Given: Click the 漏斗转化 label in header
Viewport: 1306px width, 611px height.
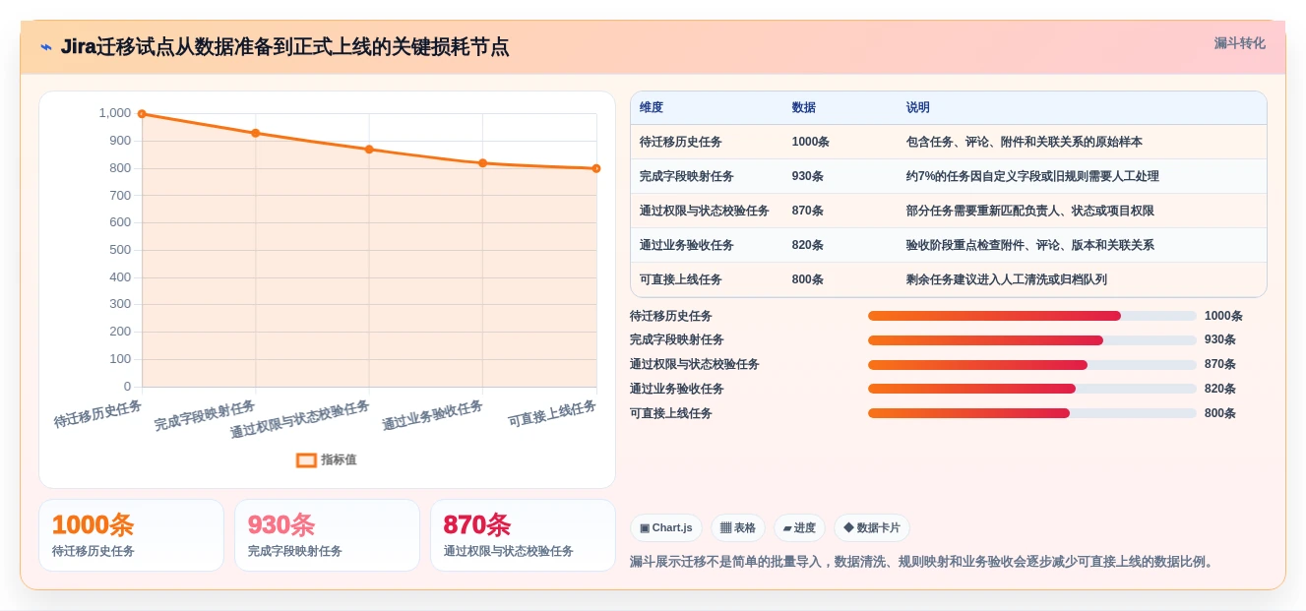Looking at the screenshot, I should pos(1239,43).
